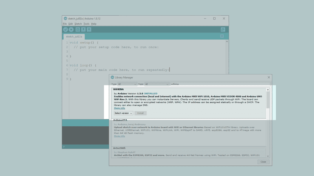The width and height of the screenshot is (314, 176).
Task: Expand the Topic filter dropdown
Action: [x=157, y=84]
